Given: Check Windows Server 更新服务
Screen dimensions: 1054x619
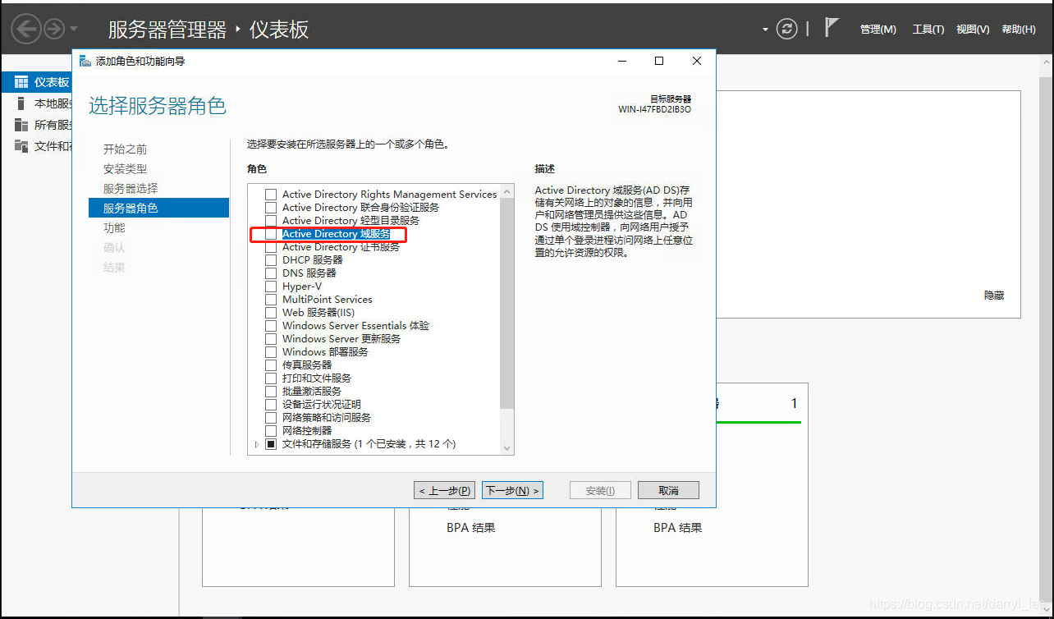Looking at the screenshot, I should tap(271, 339).
